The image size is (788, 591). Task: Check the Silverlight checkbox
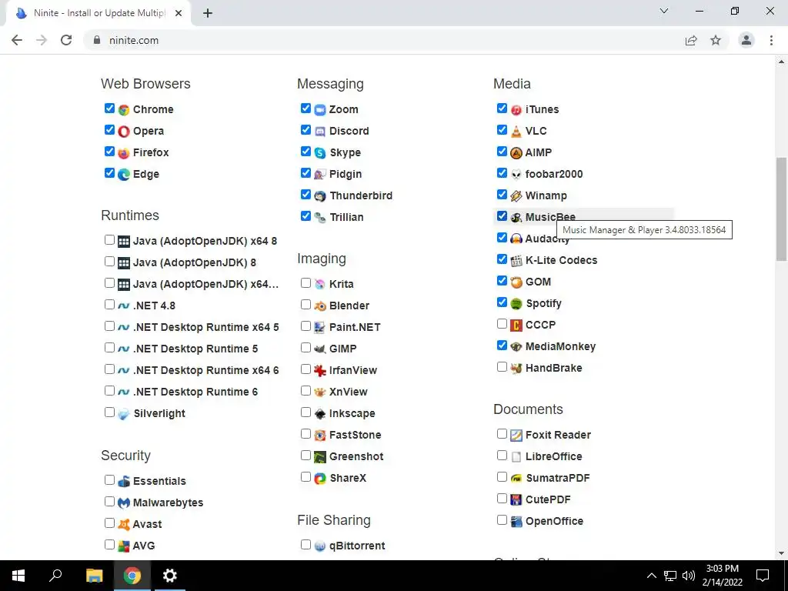coord(109,412)
